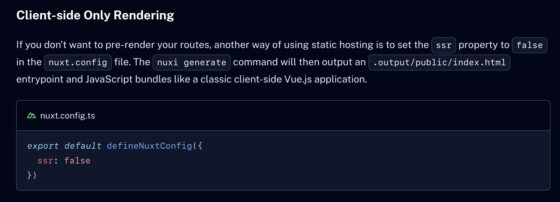Click the opening brace after defineNuxtConfig(

(200, 146)
